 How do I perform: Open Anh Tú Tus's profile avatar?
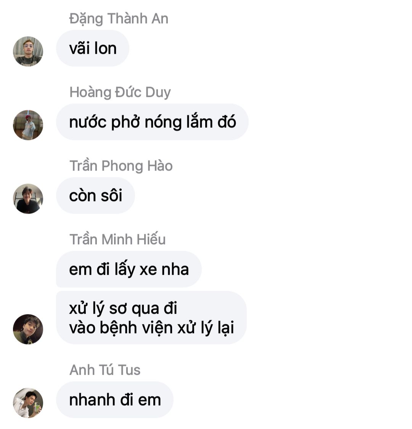(28, 403)
